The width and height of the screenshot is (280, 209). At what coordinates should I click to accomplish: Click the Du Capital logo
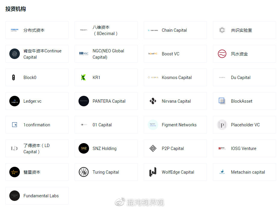pos(222,78)
